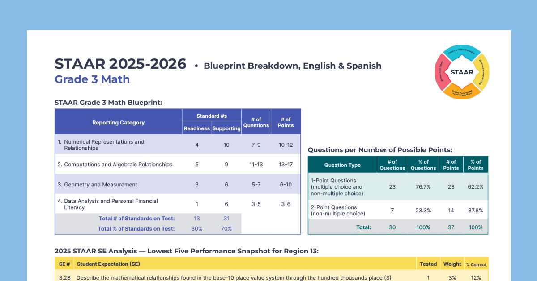537x281 pixels.
Task: Click the STAAR circular logo center
Action: point(461,72)
